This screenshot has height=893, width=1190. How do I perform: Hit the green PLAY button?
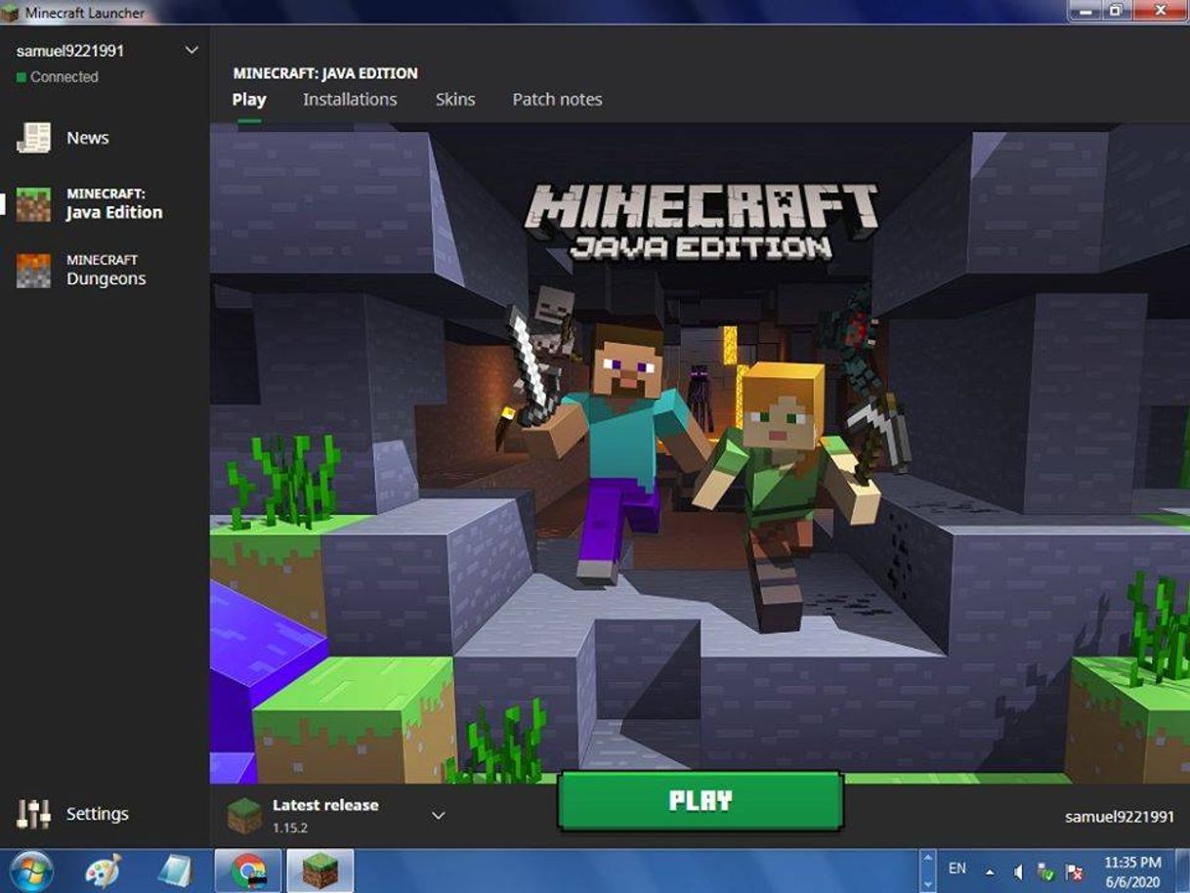pyautogui.click(x=700, y=801)
